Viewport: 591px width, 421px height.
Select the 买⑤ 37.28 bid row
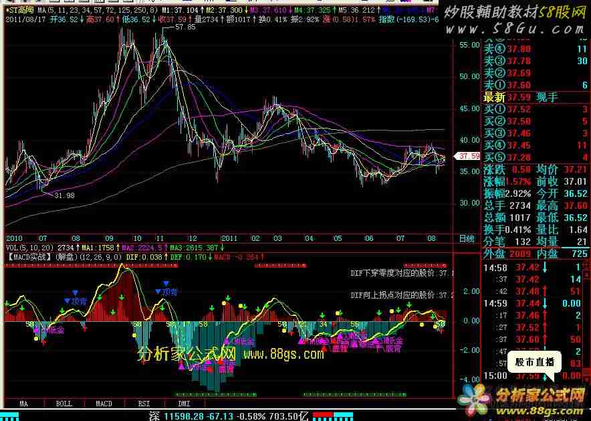[x=536, y=158]
